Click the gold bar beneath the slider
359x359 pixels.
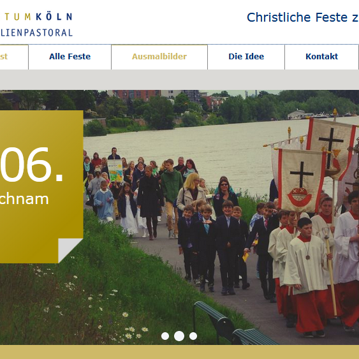[180, 352]
